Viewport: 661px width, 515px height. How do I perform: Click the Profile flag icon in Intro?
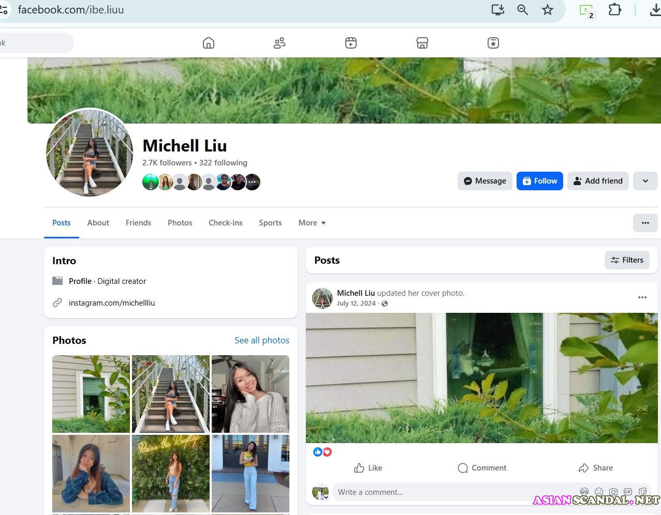(x=57, y=281)
